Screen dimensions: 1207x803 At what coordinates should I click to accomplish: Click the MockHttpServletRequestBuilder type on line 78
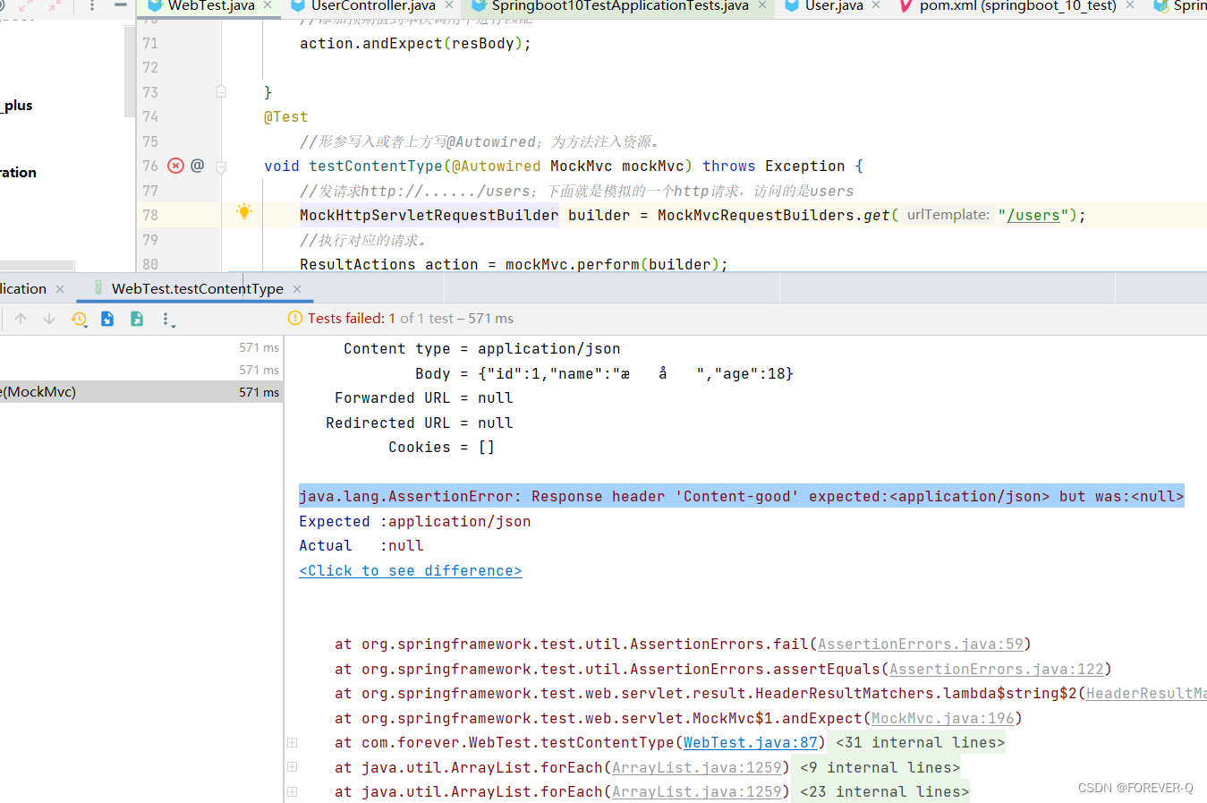pos(429,216)
